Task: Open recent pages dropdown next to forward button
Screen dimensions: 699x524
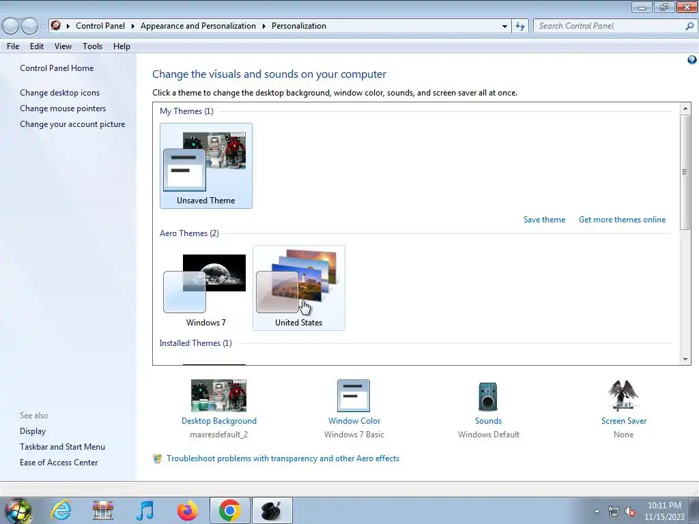Action: (x=43, y=27)
